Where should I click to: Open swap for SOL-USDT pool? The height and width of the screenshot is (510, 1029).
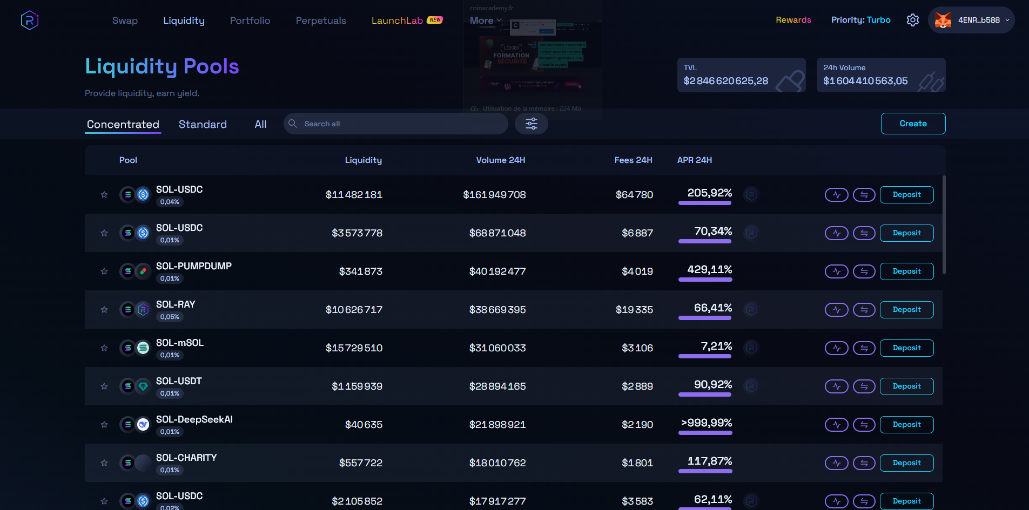pyautogui.click(x=864, y=386)
